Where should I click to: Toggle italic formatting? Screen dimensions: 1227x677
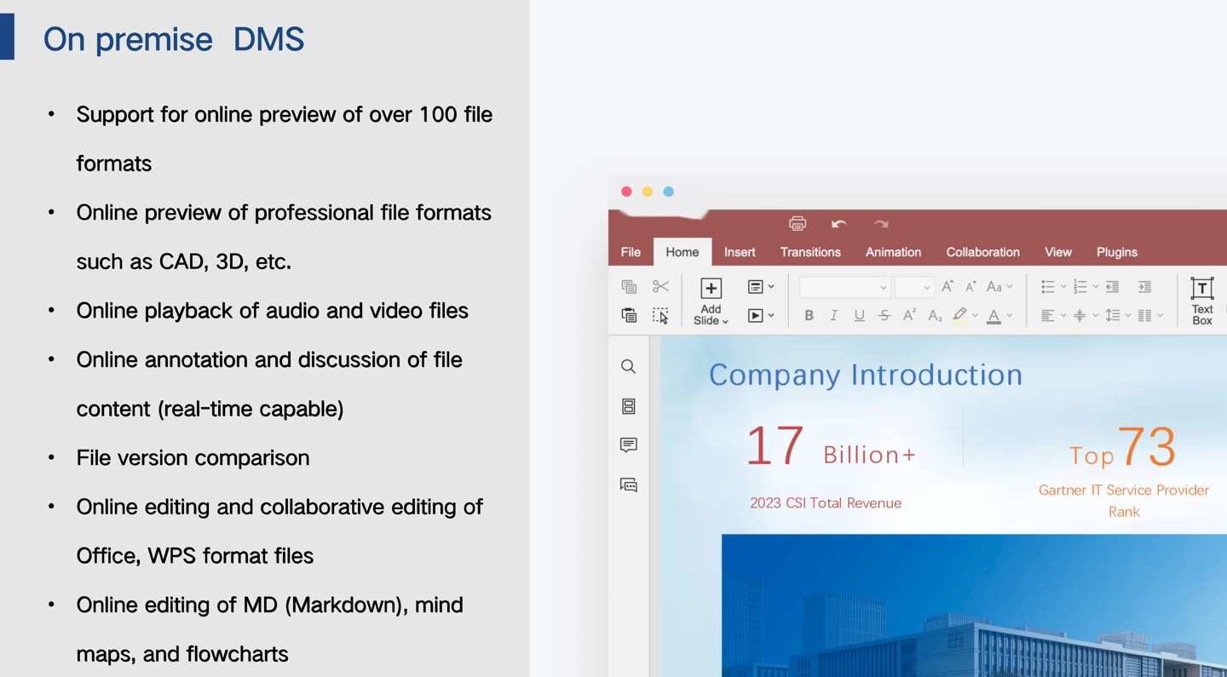click(833, 316)
